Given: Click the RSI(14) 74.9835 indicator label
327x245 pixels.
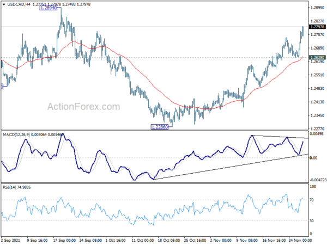Looking at the screenshot, I should (x=17, y=187).
